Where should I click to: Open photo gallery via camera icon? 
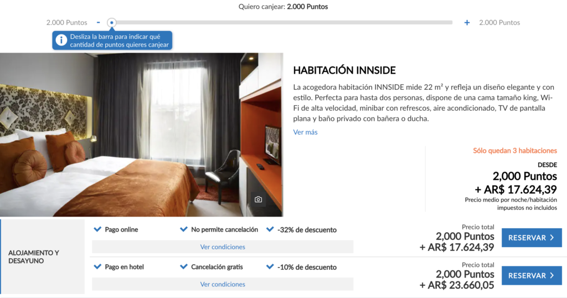(x=258, y=199)
